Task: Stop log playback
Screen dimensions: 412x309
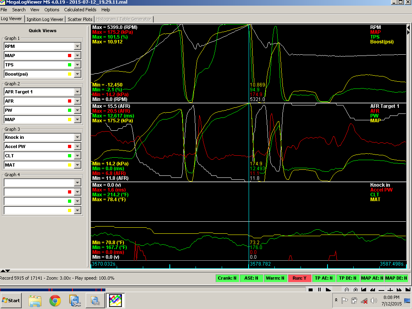Action: (x=311, y=290)
